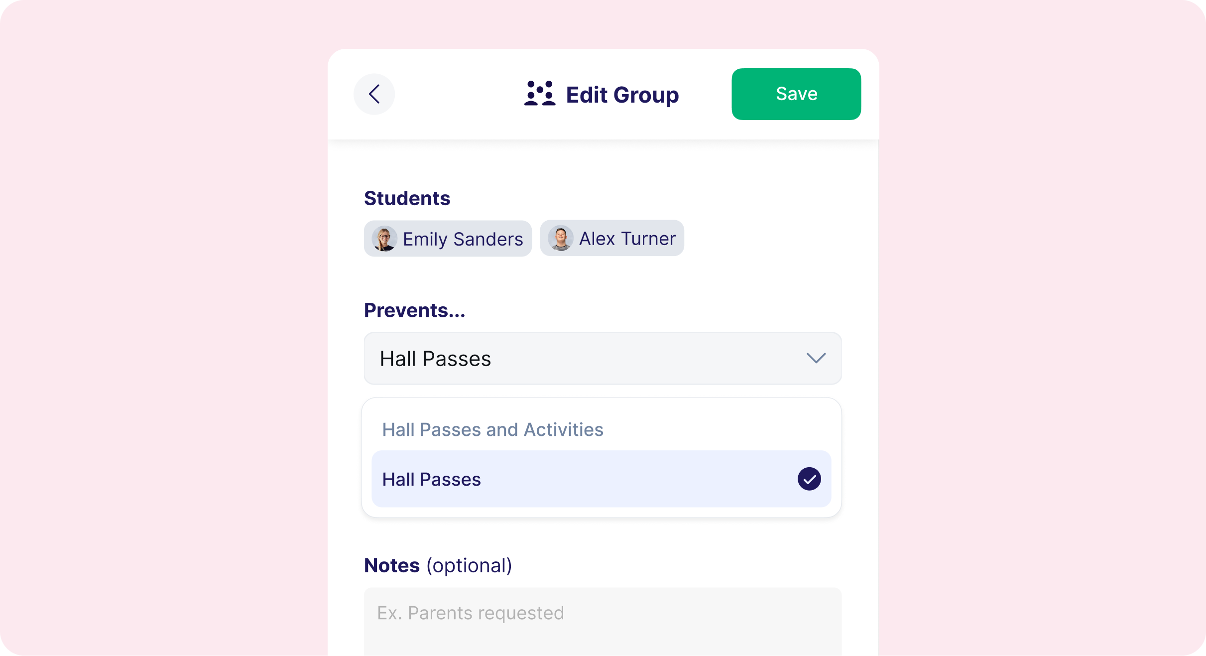Select the Emily Sanders student chip

(448, 239)
